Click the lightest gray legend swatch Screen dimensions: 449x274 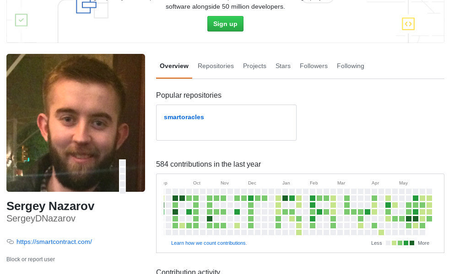tap(388, 243)
